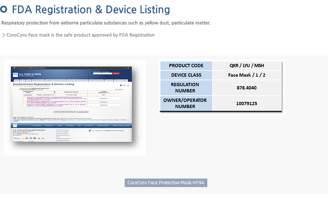
Task: Click the 'PRODUCT CODE' table header cell
Action: click(x=186, y=66)
